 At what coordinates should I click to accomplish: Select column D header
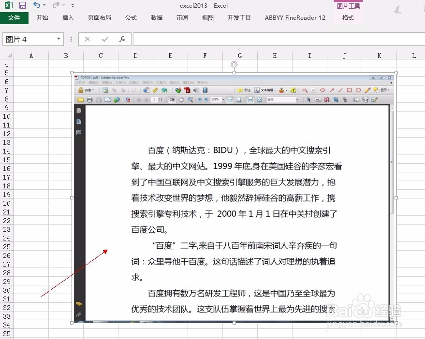point(135,56)
